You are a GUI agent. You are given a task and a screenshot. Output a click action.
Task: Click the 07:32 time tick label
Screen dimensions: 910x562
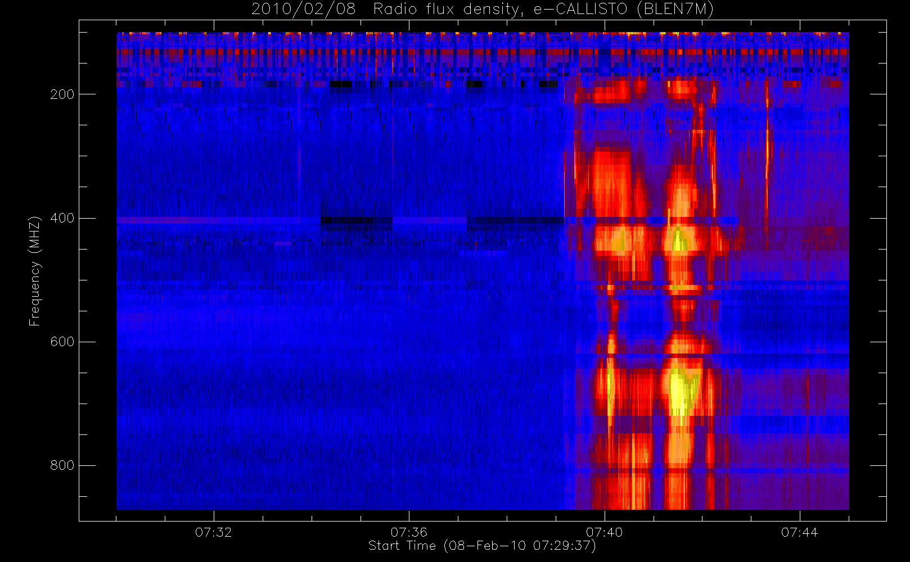coord(213,532)
